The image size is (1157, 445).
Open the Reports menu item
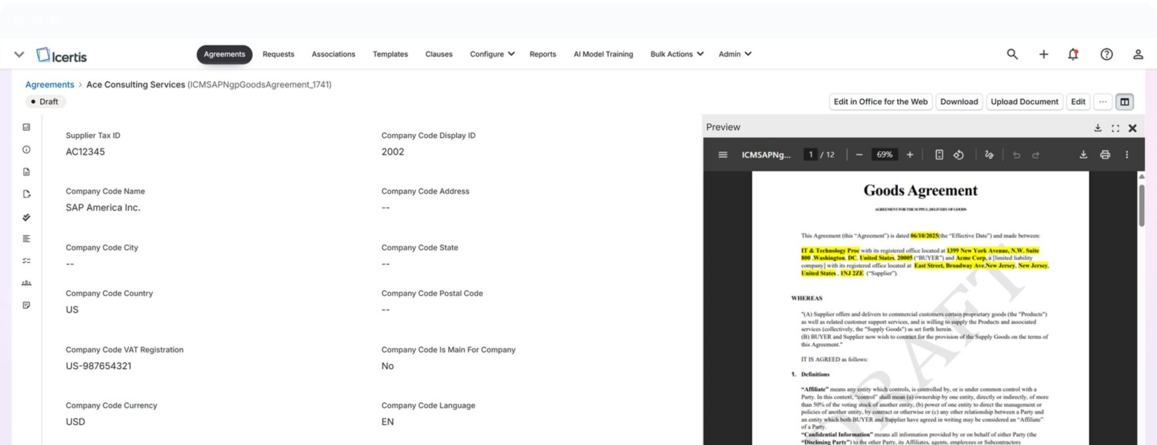(x=542, y=54)
